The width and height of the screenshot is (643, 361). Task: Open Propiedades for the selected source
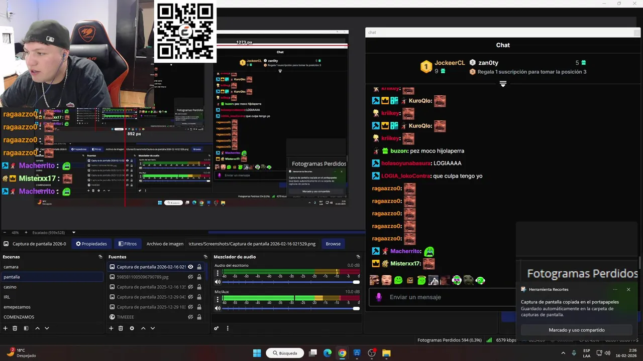pyautogui.click(x=91, y=244)
